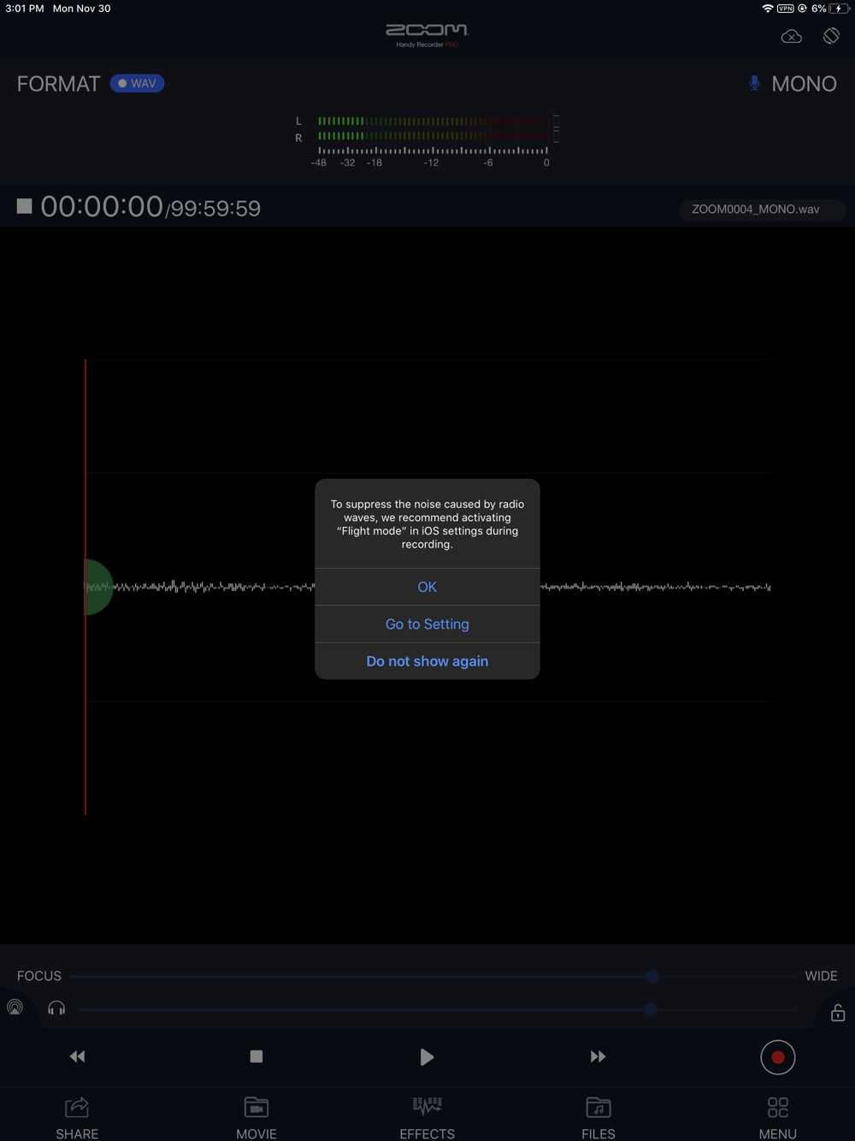This screenshot has width=855, height=1141.
Task: Tap the Zoom Handy Recorder PRO logo
Action: click(427, 35)
